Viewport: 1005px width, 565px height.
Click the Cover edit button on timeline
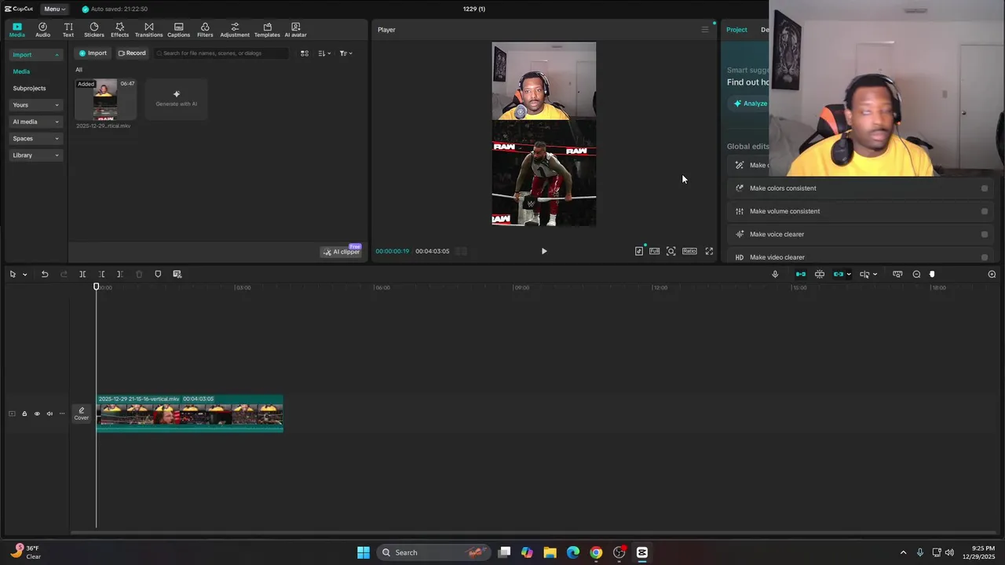pos(82,414)
